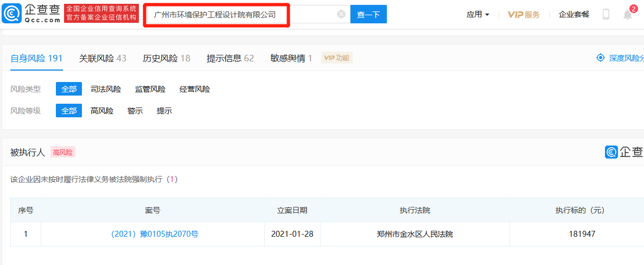Select the 181947 execution amount cell
This screenshot has width=644, height=265.
(582, 234)
